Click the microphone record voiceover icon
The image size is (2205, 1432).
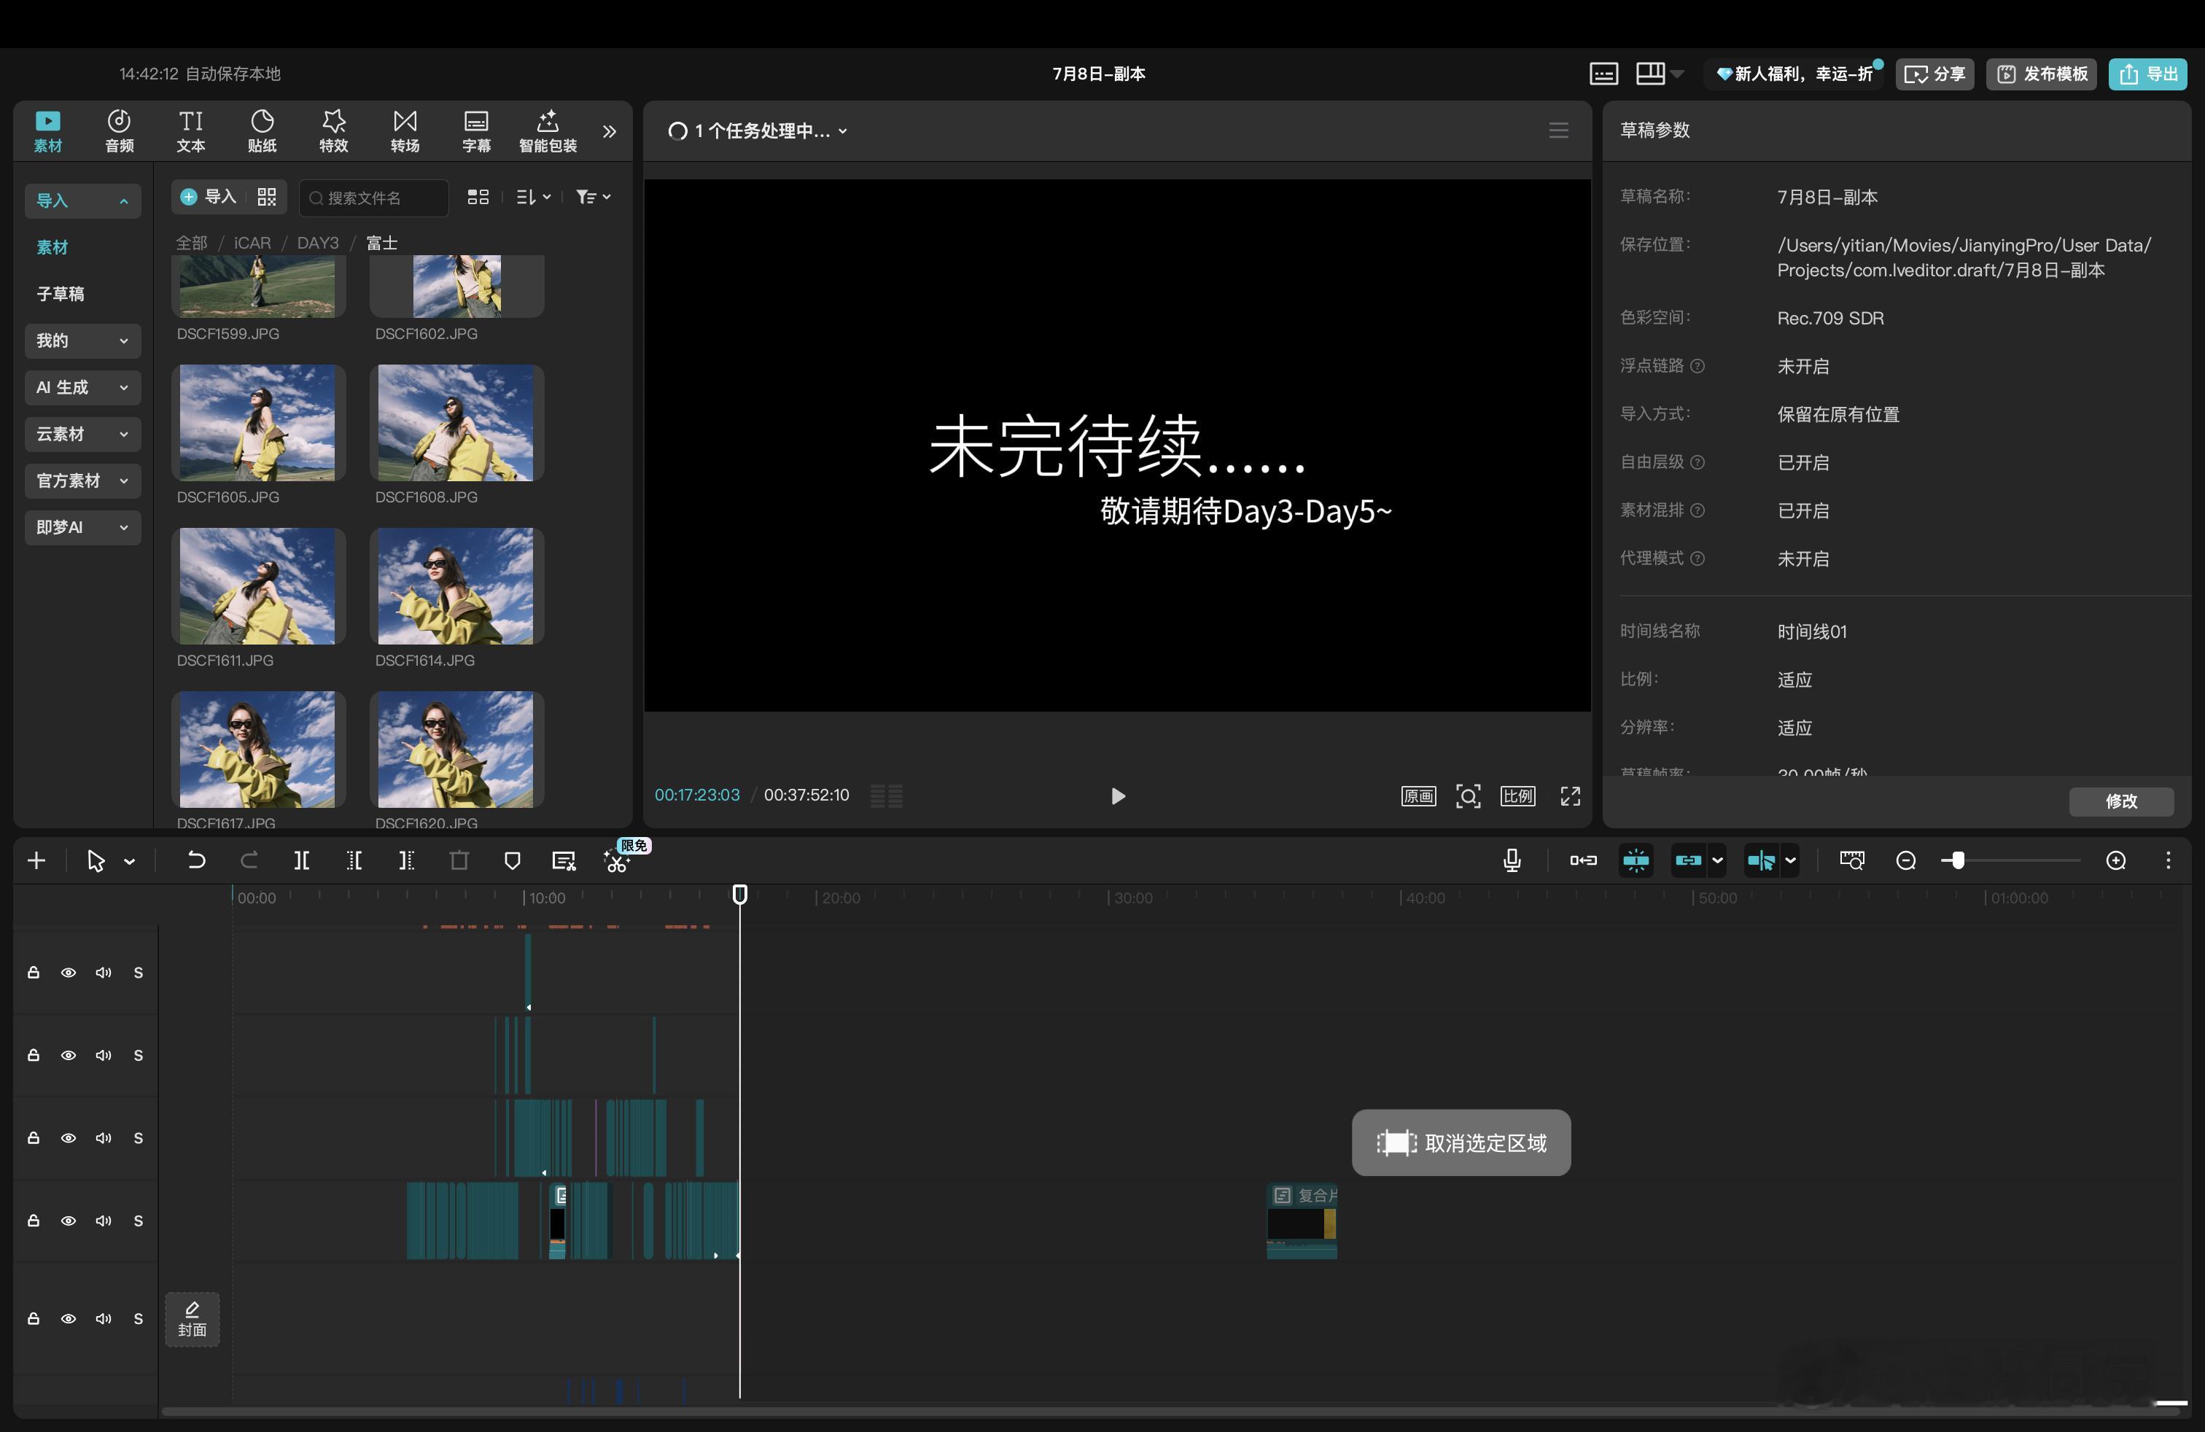point(1511,860)
